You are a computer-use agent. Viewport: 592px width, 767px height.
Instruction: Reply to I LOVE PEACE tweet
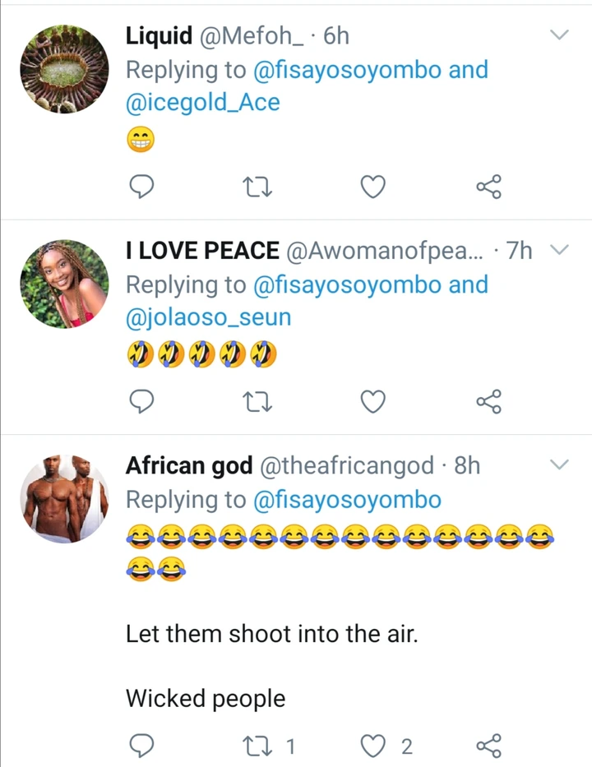(143, 402)
